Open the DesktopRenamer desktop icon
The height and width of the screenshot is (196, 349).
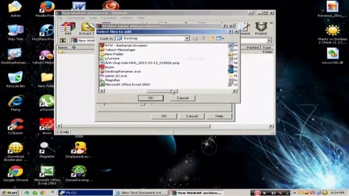15,56
